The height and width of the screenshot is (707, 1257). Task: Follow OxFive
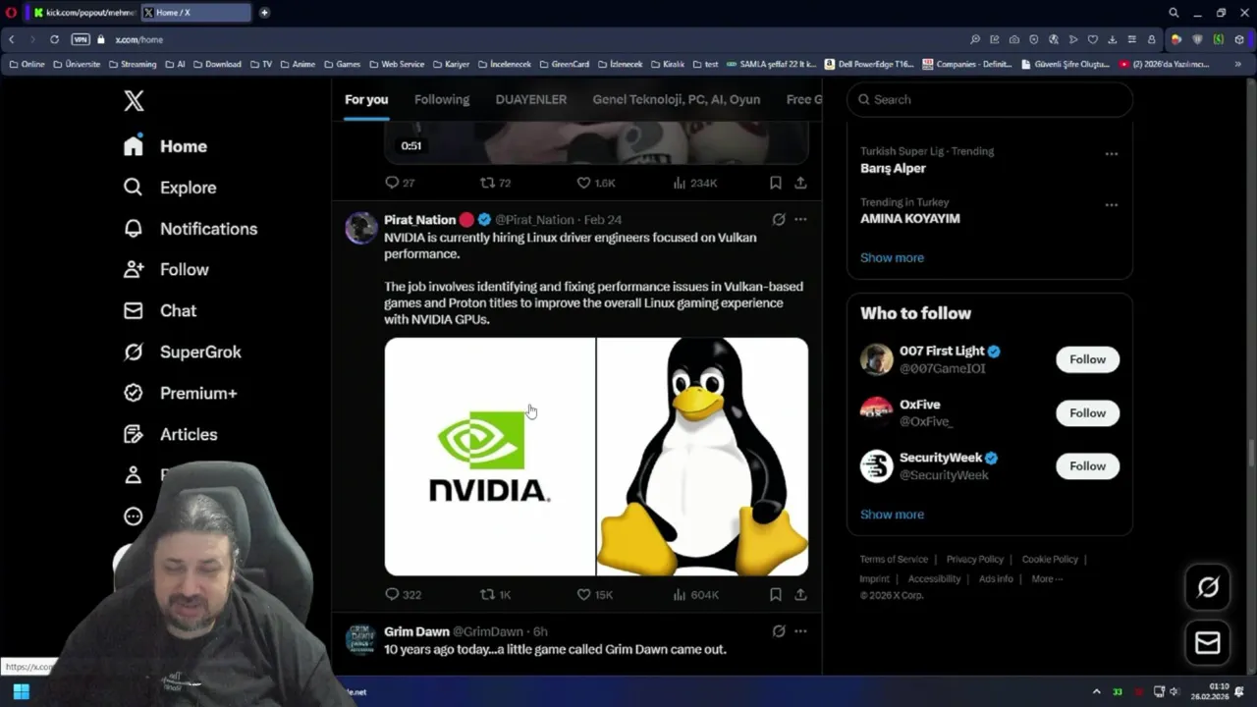[x=1087, y=412]
